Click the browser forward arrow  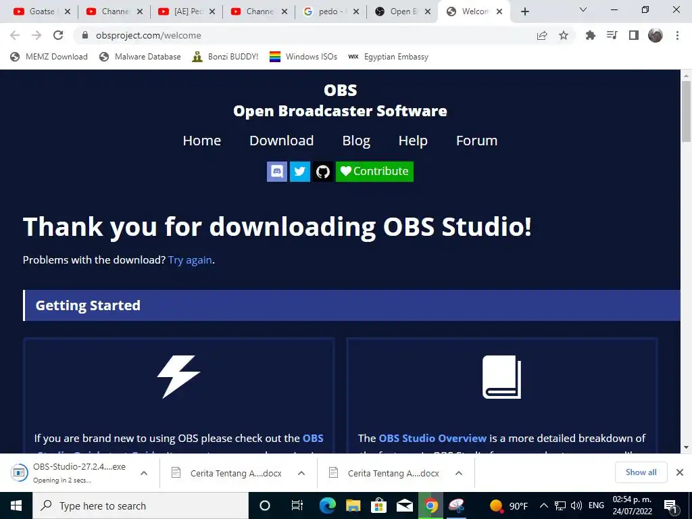coord(36,35)
